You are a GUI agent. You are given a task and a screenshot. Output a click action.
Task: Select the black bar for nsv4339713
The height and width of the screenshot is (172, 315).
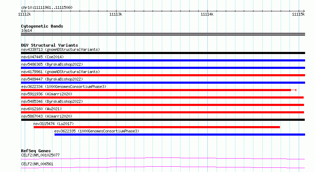click(x=163, y=53)
